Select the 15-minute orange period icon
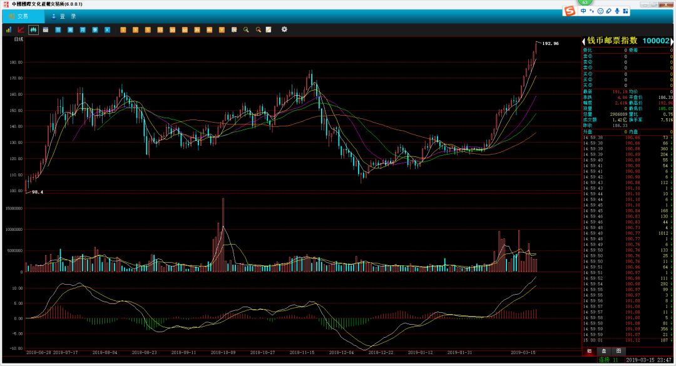This screenshot has height=366, width=676. (x=160, y=30)
